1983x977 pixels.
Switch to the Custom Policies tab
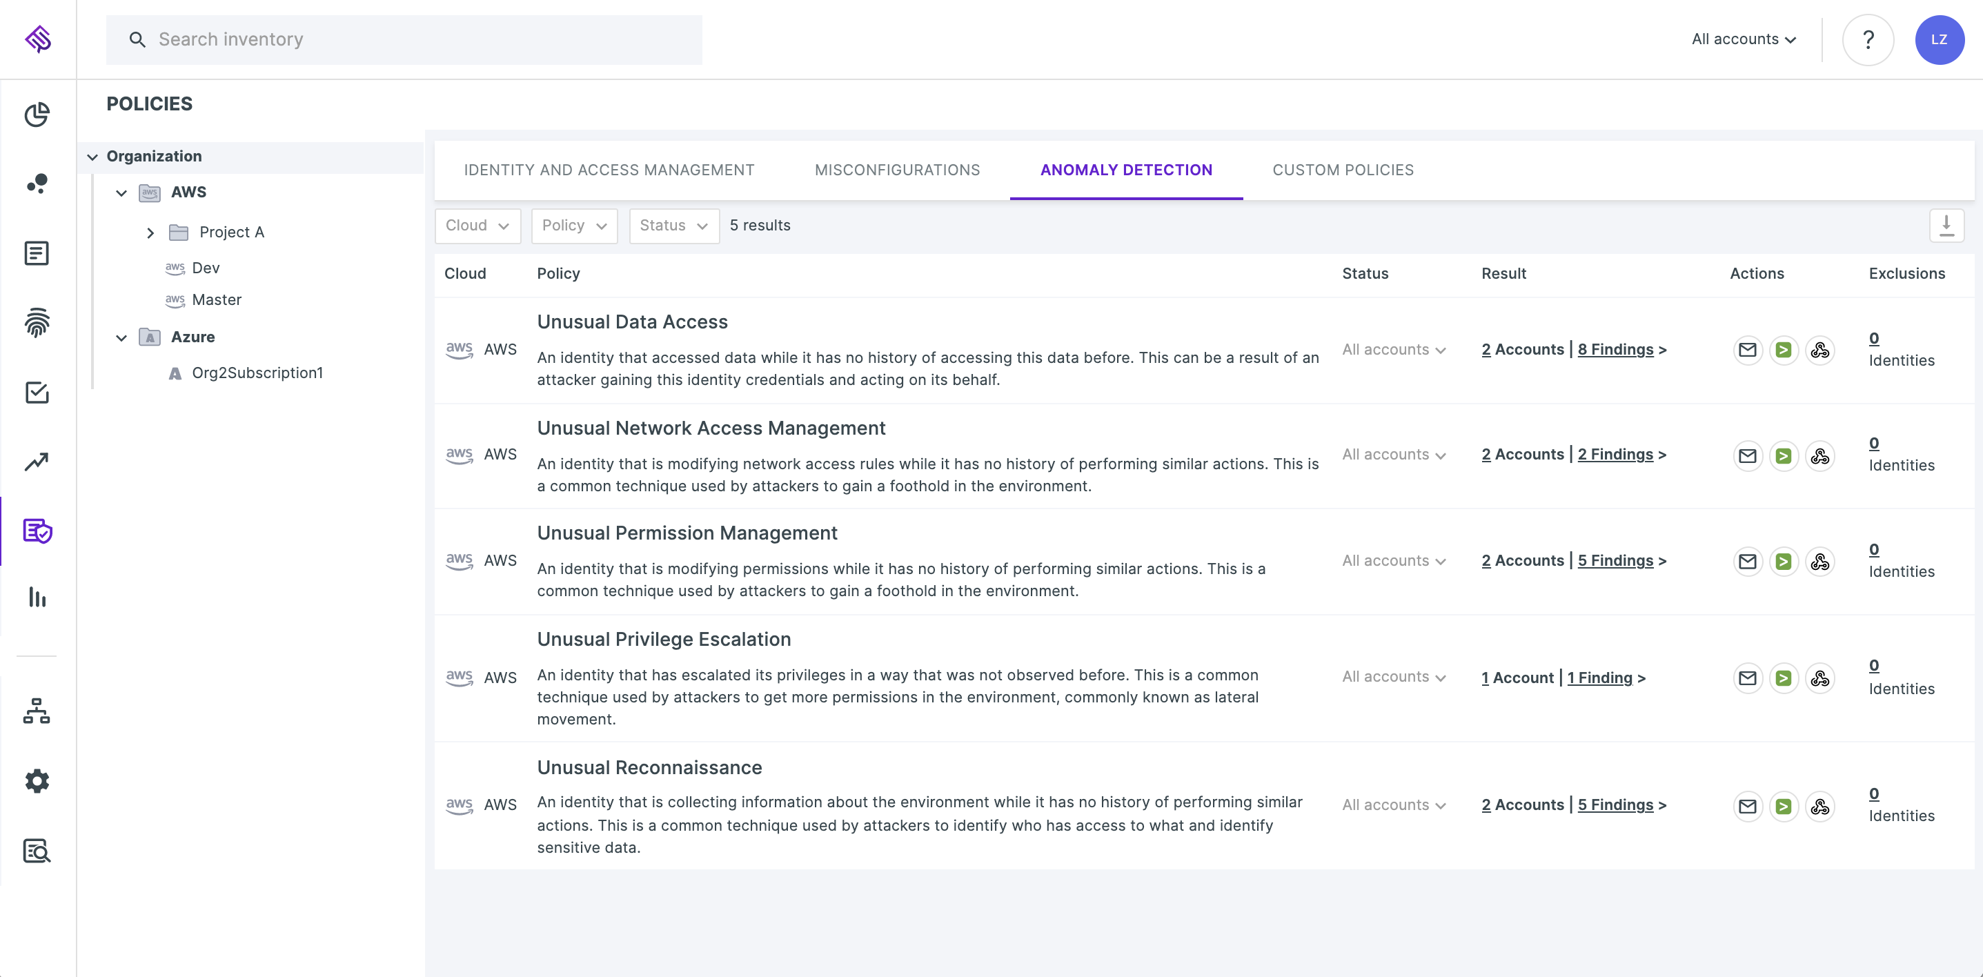coord(1343,168)
